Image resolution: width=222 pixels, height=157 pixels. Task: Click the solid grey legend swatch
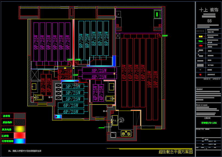[20, 116]
